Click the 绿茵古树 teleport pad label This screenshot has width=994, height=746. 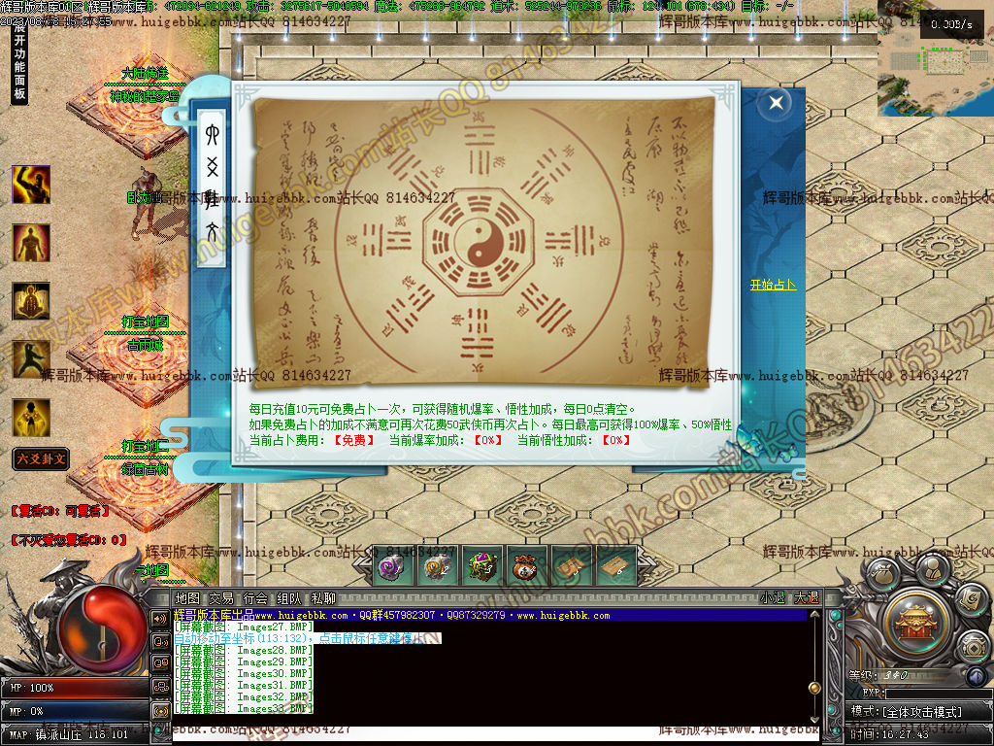[146, 469]
